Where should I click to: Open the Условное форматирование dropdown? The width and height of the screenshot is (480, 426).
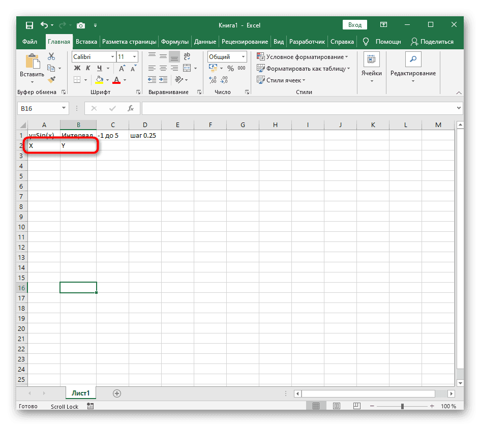303,57
